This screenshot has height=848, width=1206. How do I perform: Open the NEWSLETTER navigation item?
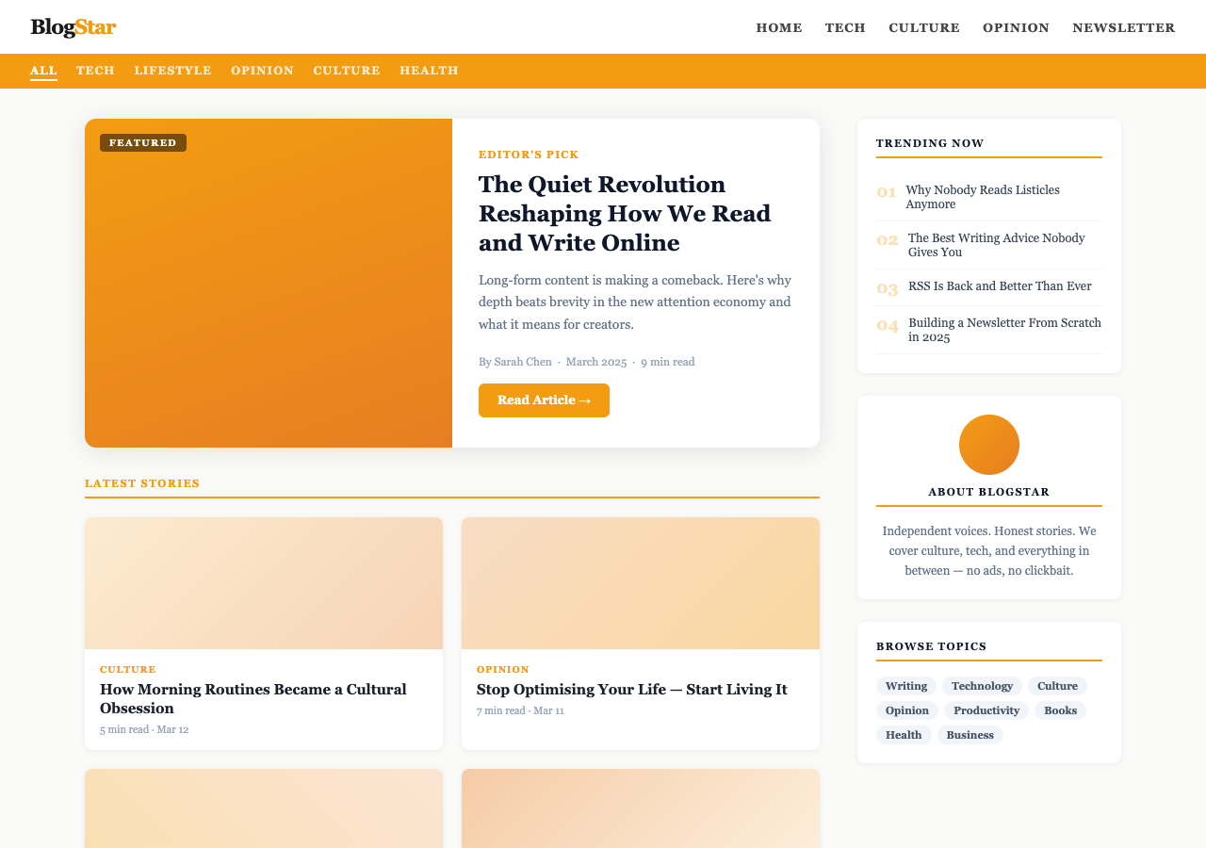[1123, 27]
